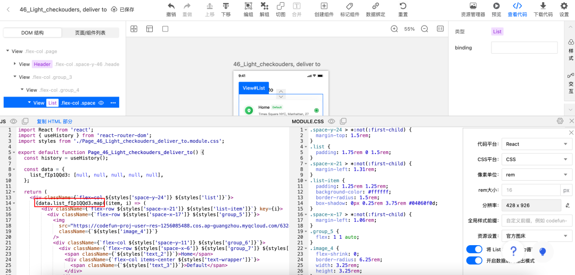The image size is (575, 275).
Task: Go back using the top-left arrow
Action: click(8, 10)
